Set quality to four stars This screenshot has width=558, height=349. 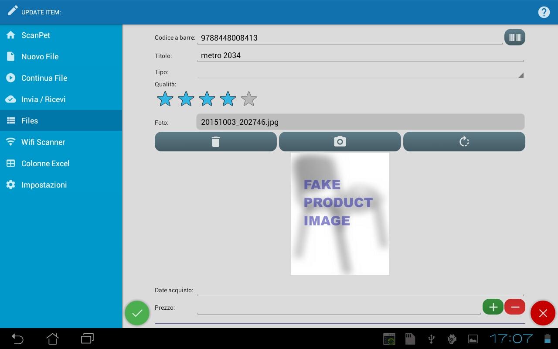(228, 99)
